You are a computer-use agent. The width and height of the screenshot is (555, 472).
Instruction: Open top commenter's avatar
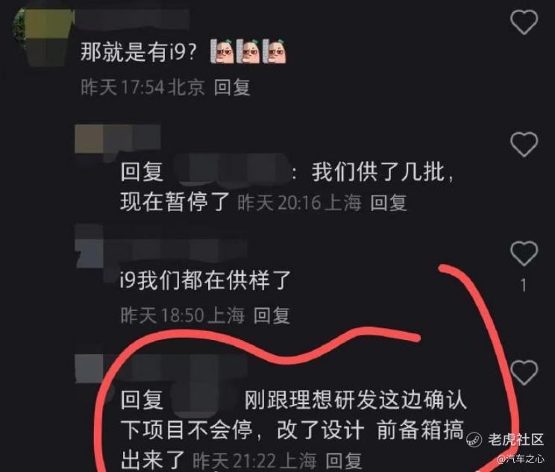[43, 37]
